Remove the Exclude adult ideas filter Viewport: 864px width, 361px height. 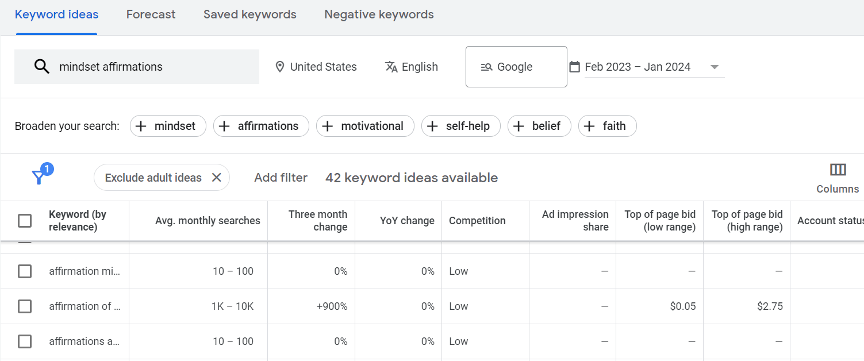(x=217, y=178)
